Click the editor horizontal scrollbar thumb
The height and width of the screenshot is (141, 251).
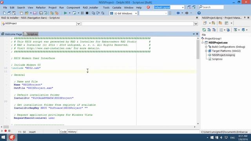(x=6, y=127)
